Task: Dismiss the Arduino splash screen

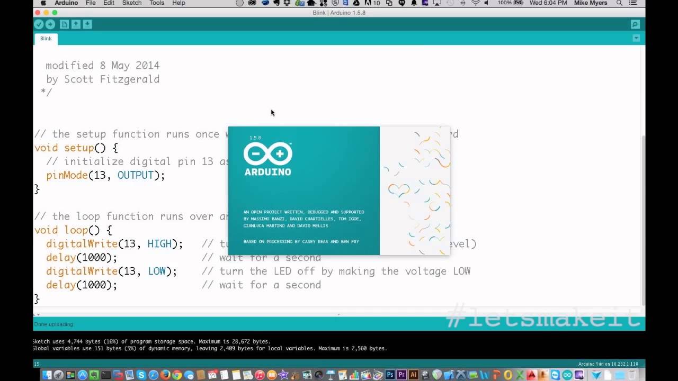Action: coord(339,190)
